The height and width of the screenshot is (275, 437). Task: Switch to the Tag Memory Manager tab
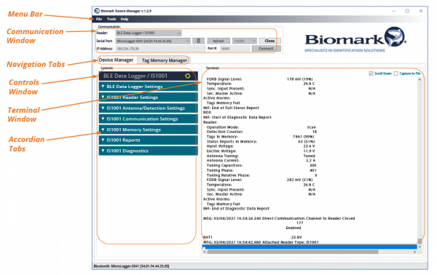pyautogui.click(x=164, y=60)
